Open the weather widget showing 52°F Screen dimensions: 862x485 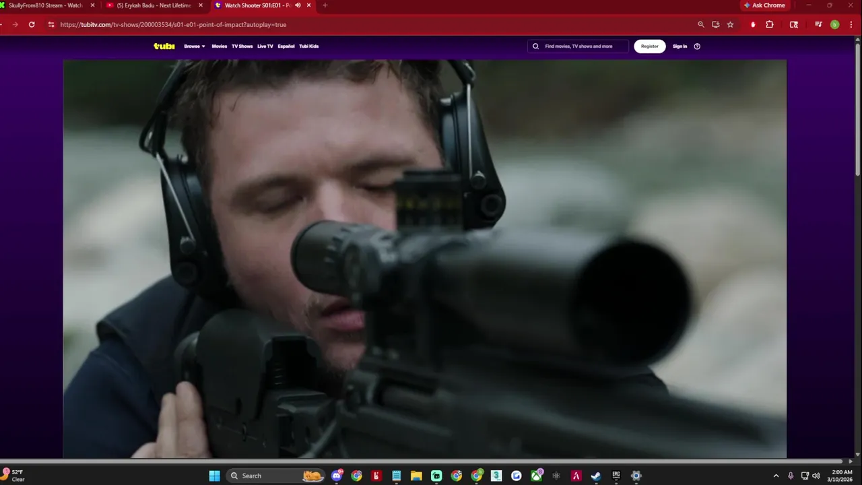pos(13,476)
